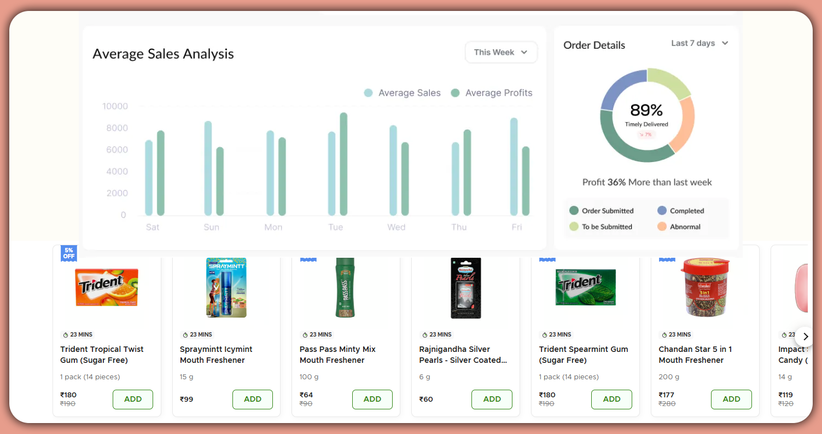Viewport: 822px width, 434px height.
Task: Click the Trident Spearmint Gum product name
Action: tap(583, 354)
